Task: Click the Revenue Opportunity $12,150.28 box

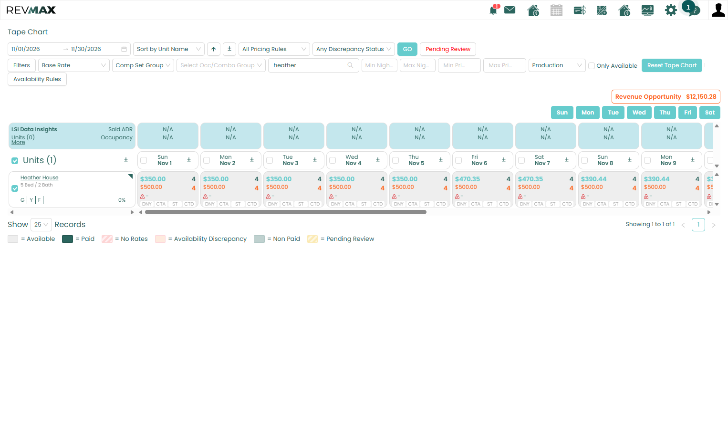Action: point(666,97)
